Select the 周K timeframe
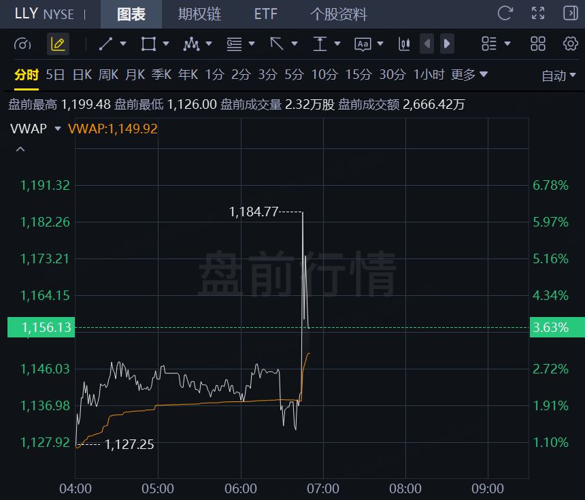This screenshot has width=585, height=500. click(109, 75)
